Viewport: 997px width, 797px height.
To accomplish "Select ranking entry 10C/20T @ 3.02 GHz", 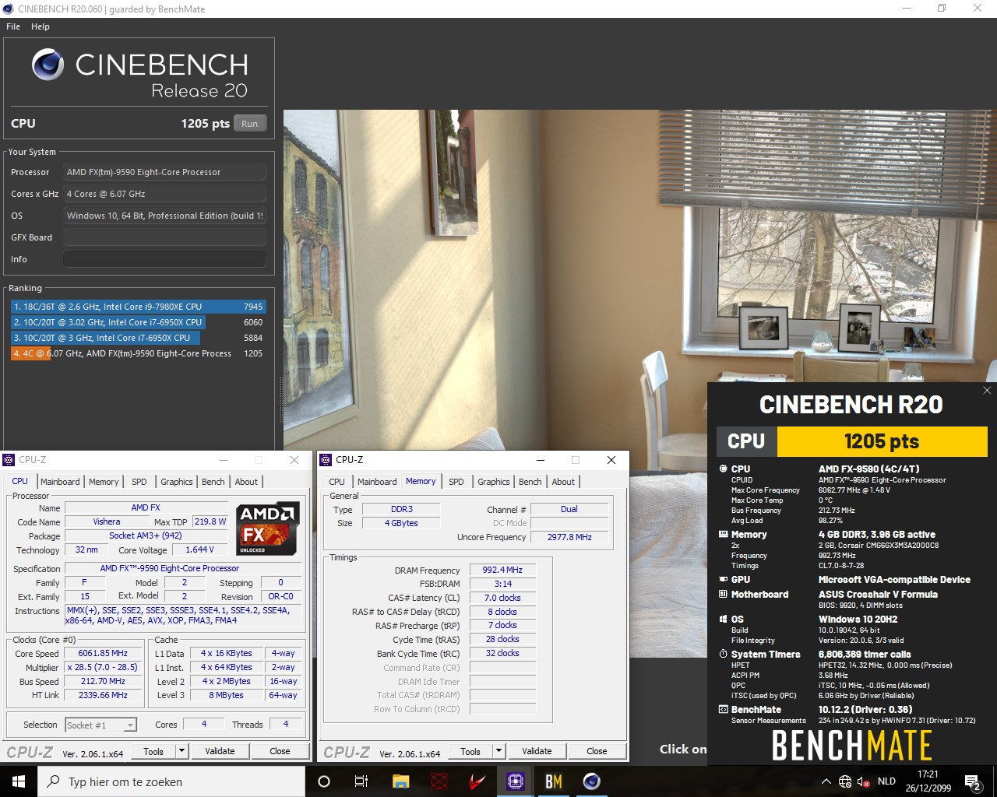I will click(x=138, y=322).
